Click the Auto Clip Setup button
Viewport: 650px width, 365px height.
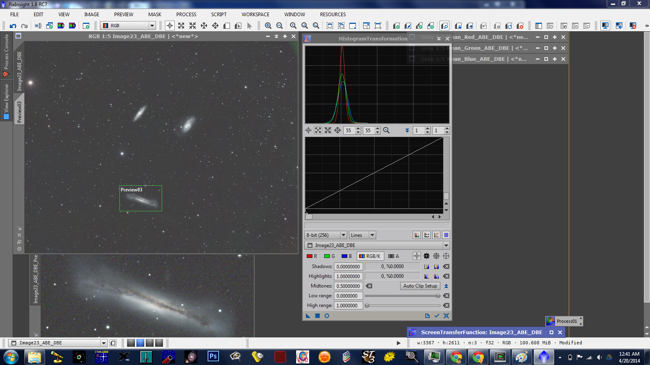420,286
